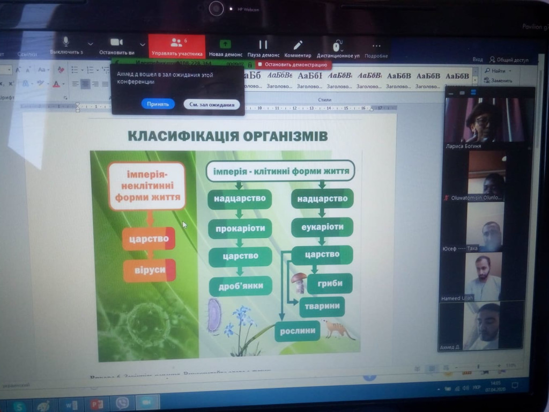The image size is (549, 412).
Task: Click ruler first line indent marker
Action: tap(77, 105)
